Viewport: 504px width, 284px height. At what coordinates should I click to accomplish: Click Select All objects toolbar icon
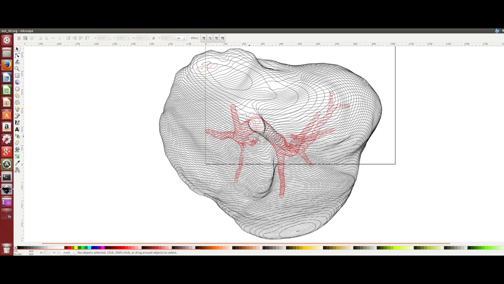point(19,38)
